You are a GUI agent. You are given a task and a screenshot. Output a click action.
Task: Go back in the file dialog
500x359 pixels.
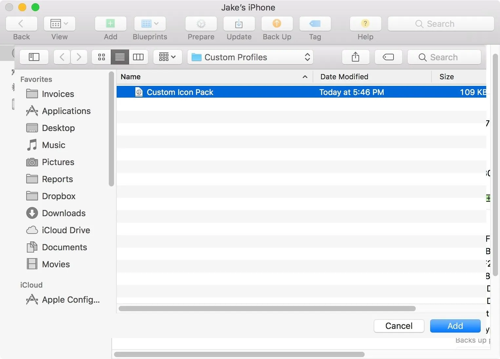(x=62, y=57)
